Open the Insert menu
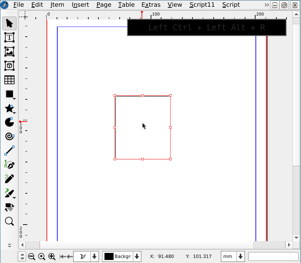 pos(80,5)
